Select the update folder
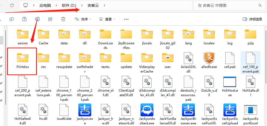This screenshot has height=126, width=267. point(126,61)
